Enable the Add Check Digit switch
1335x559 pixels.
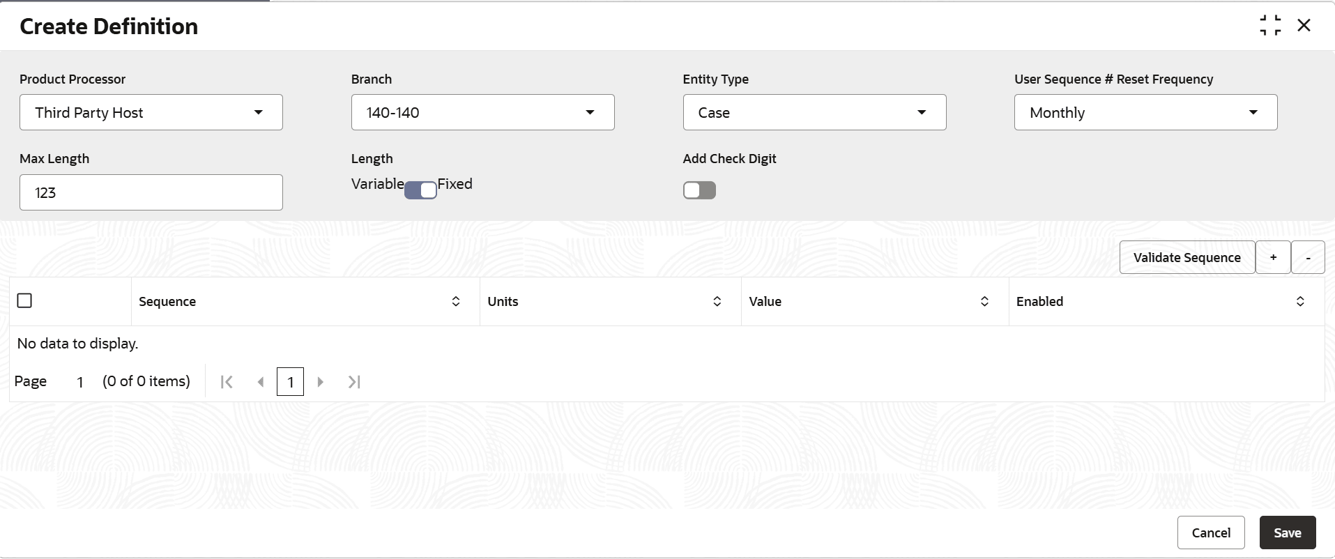pyautogui.click(x=699, y=190)
